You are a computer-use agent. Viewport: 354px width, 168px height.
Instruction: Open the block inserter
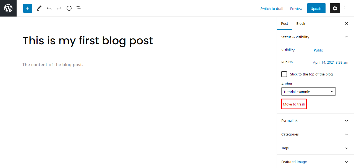27,8
